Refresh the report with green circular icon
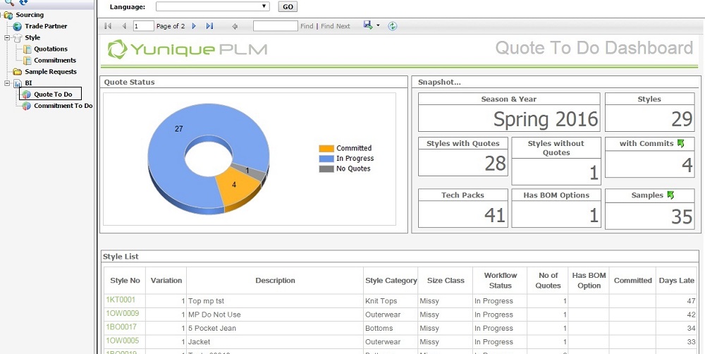This screenshot has height=354, width=705. (x=393, y=26)
